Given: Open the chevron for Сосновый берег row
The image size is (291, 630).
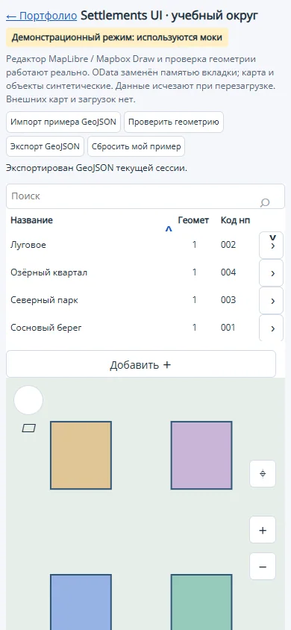Looking at the screenshot, I should [x=272, y=328].
